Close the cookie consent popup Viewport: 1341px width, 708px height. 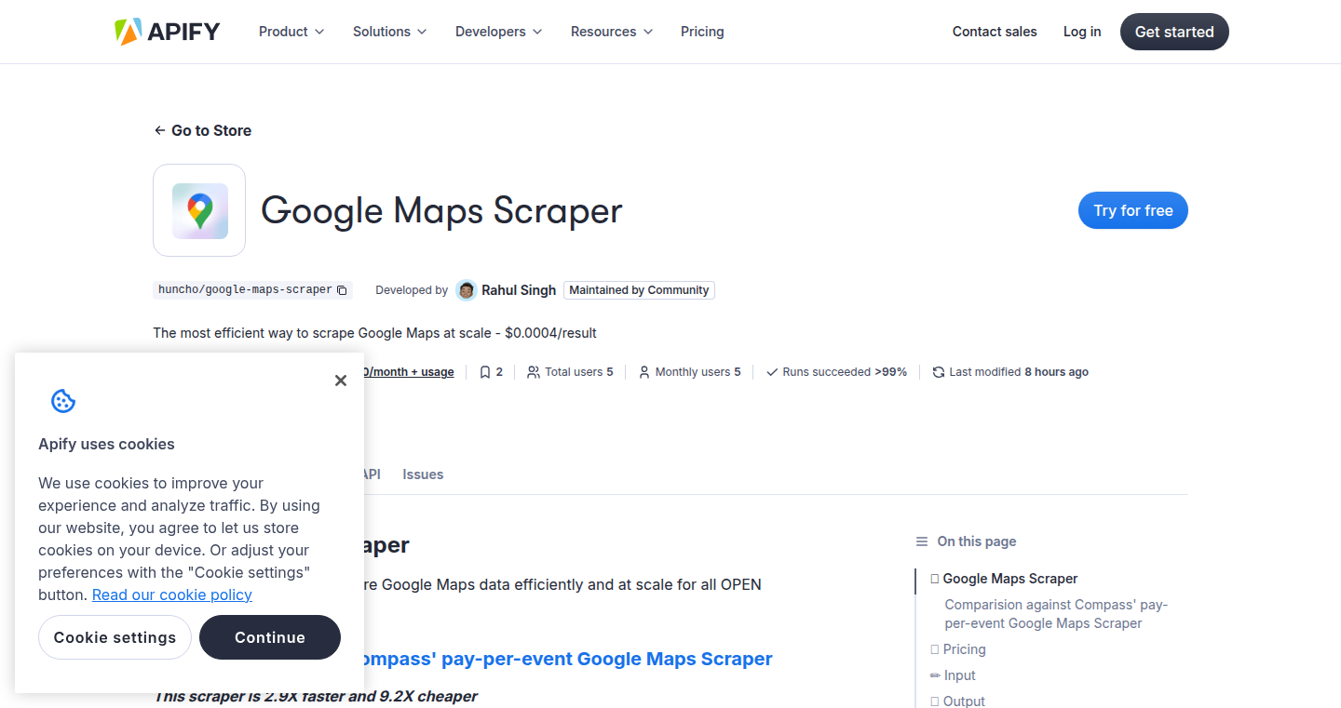[x=341, y=381]
